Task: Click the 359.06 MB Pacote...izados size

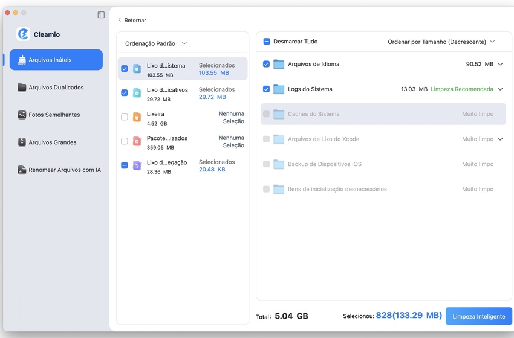Action: (160, 147)
